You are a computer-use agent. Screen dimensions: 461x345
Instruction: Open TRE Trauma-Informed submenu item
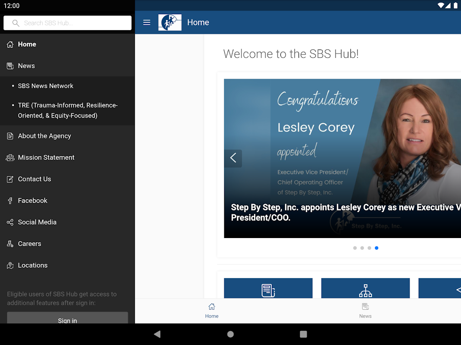(x=67, y=110)
